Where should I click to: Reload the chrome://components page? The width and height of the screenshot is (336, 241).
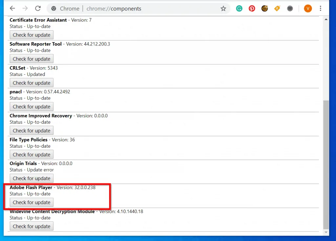[38, 9]
